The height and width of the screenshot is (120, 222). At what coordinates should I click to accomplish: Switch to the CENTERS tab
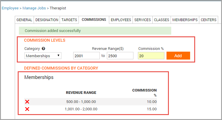point(208,20)
